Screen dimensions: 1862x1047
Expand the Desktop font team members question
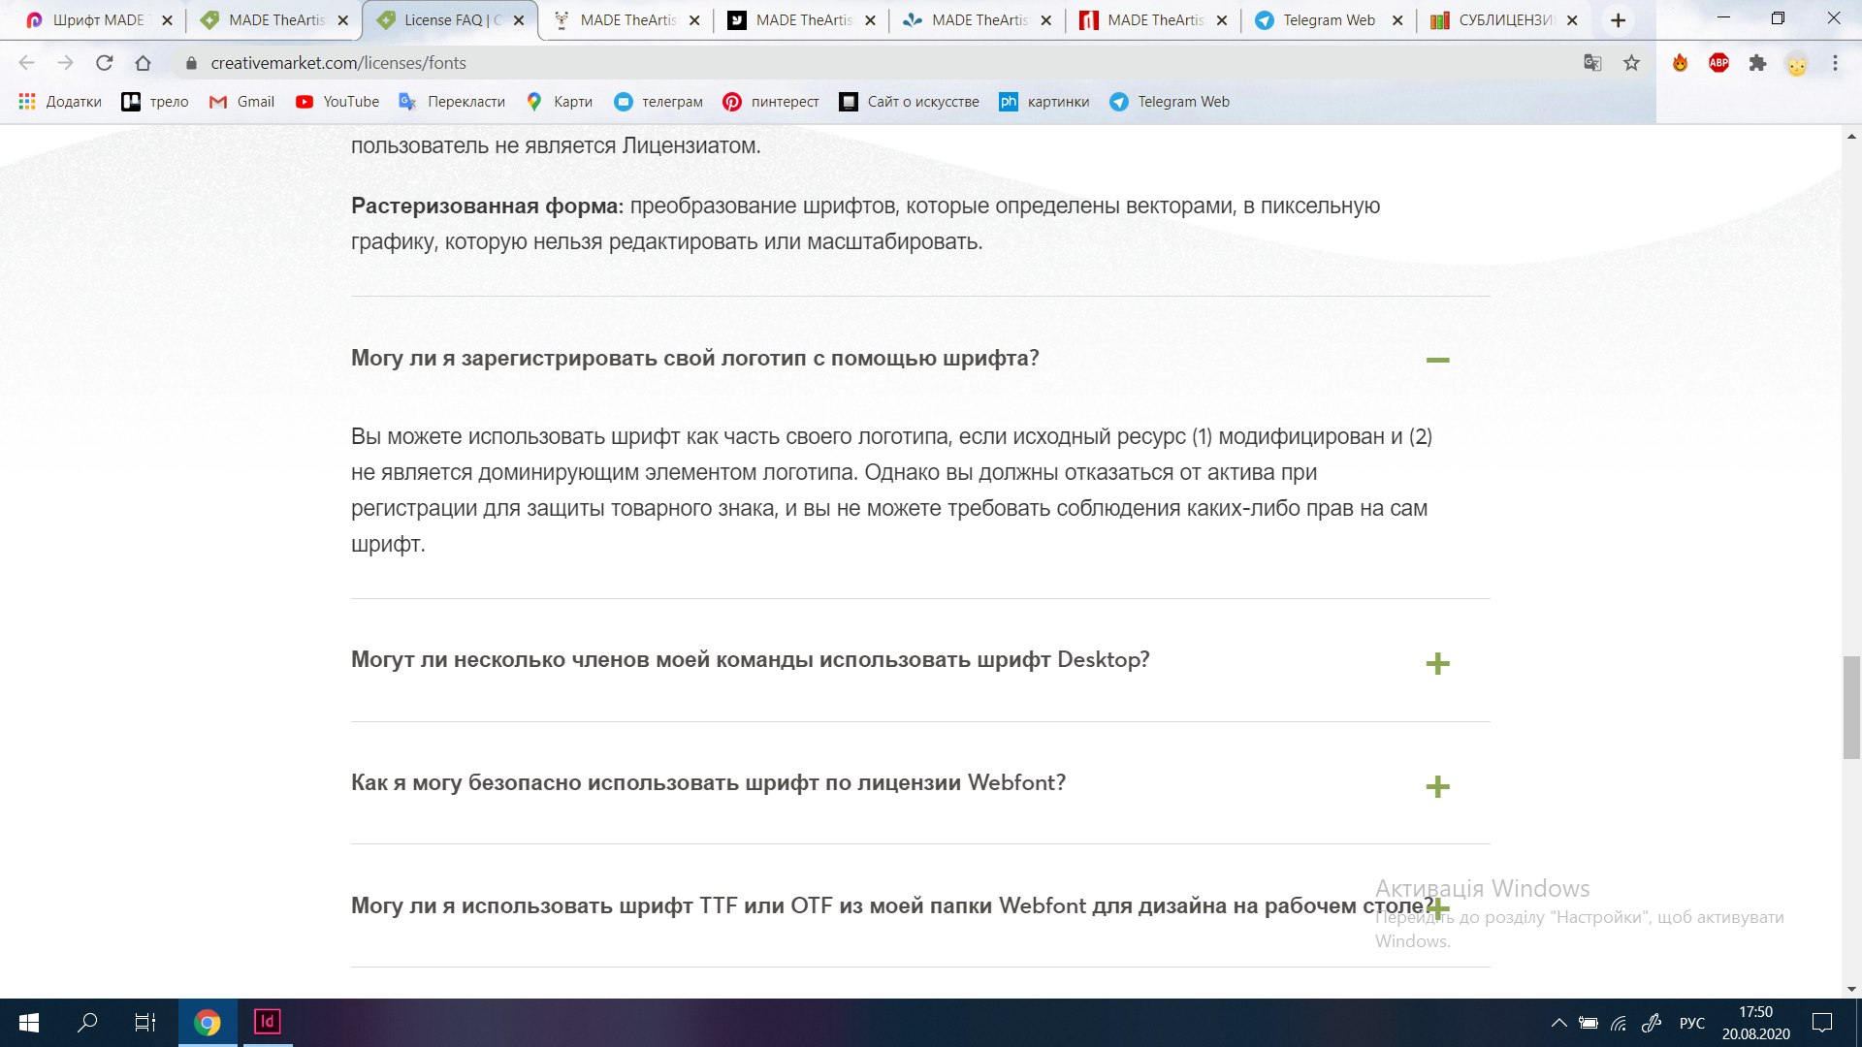point(1437,664)
